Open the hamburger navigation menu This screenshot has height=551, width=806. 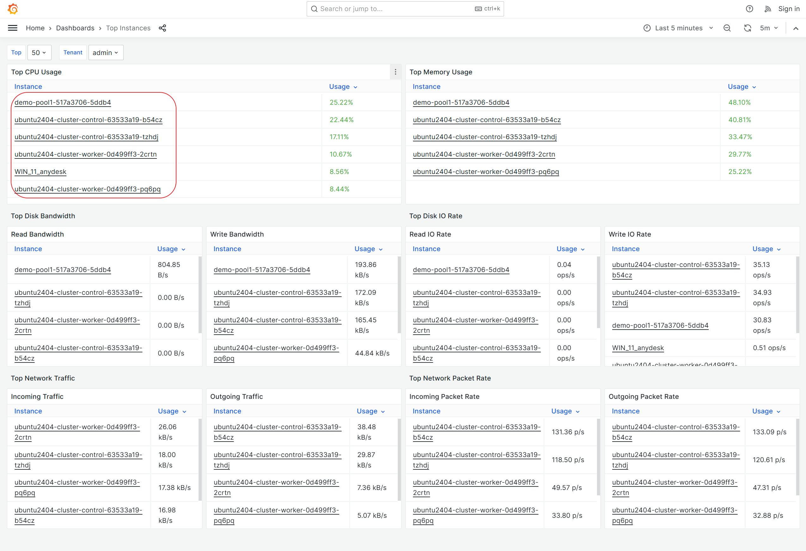coord(12,28)
